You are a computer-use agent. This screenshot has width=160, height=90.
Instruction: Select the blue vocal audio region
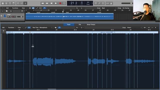[69, 16]
